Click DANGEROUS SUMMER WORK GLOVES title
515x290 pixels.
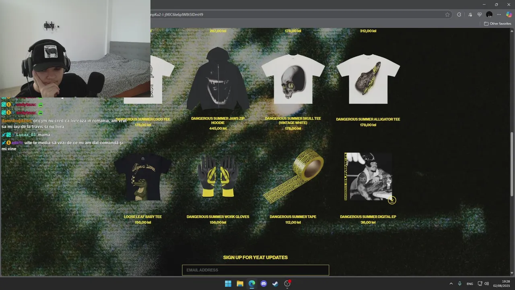[x=218, y=217]
